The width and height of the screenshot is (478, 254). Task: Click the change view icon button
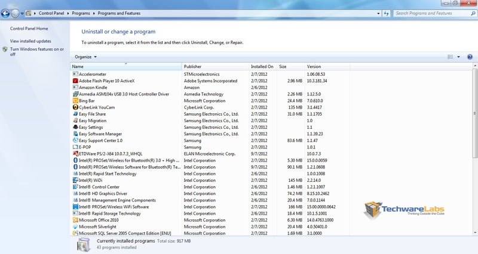(451, 57)
